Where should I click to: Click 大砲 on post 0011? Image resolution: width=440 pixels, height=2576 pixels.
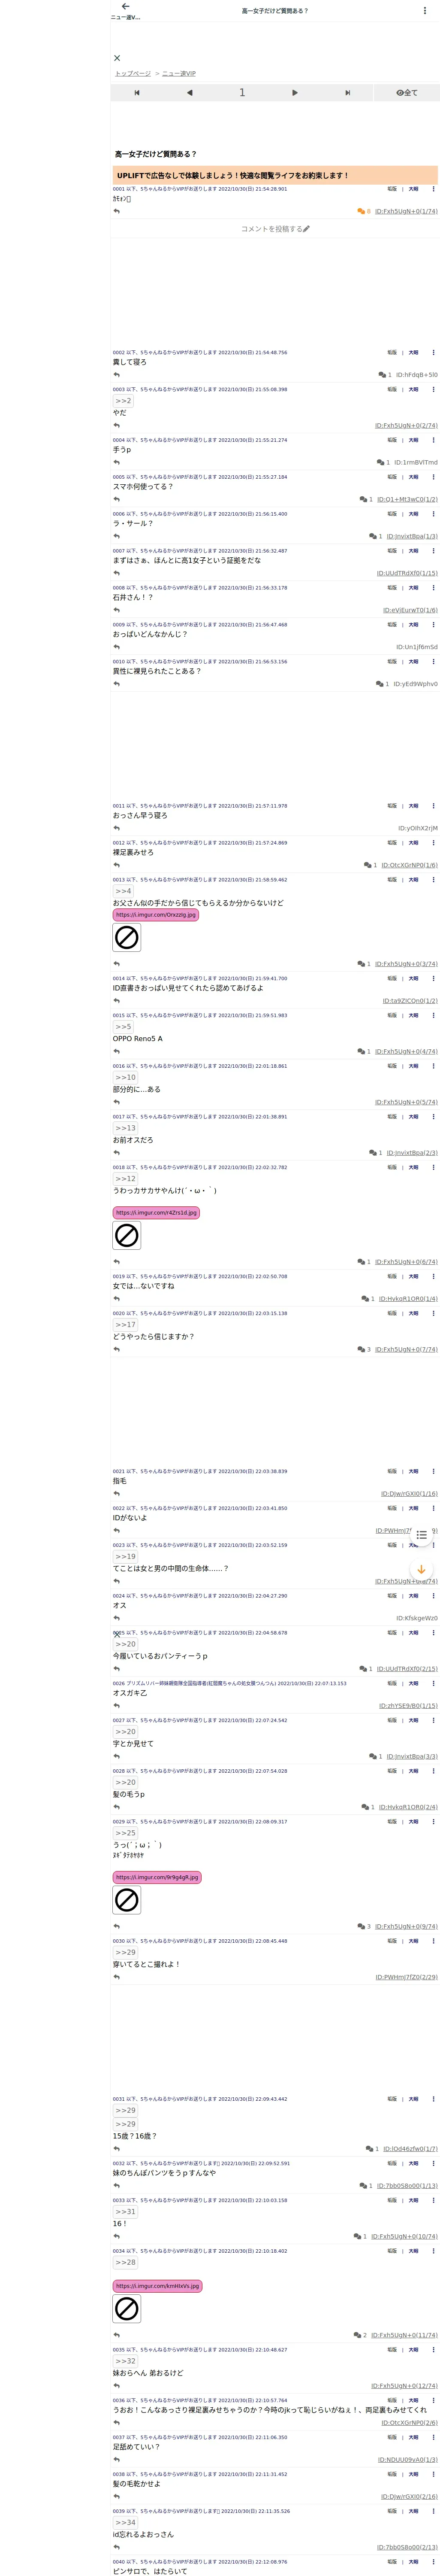[x=413, y=806]
